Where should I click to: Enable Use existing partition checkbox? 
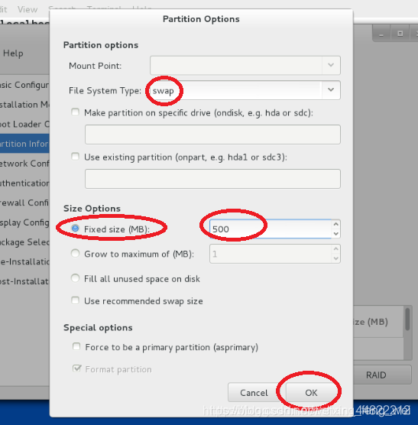[x=75, y=157]
